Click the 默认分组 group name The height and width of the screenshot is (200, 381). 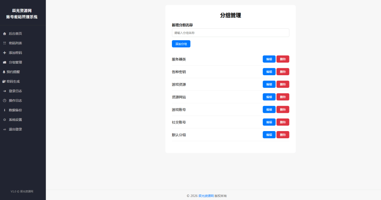click(179, 135)
